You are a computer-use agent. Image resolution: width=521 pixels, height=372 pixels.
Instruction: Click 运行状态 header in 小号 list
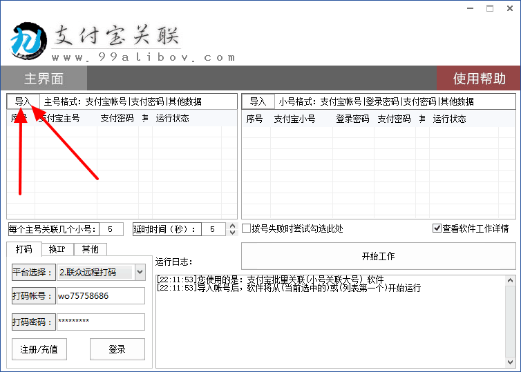tap(449, 119)
